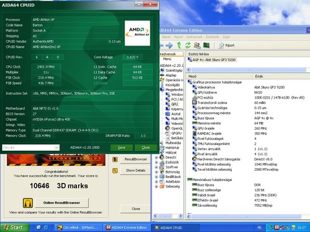Image resolution: width=310 pixels, height=232 pixels.
Task: Click the Show Details magnifier icon
Action: point(115,171)
